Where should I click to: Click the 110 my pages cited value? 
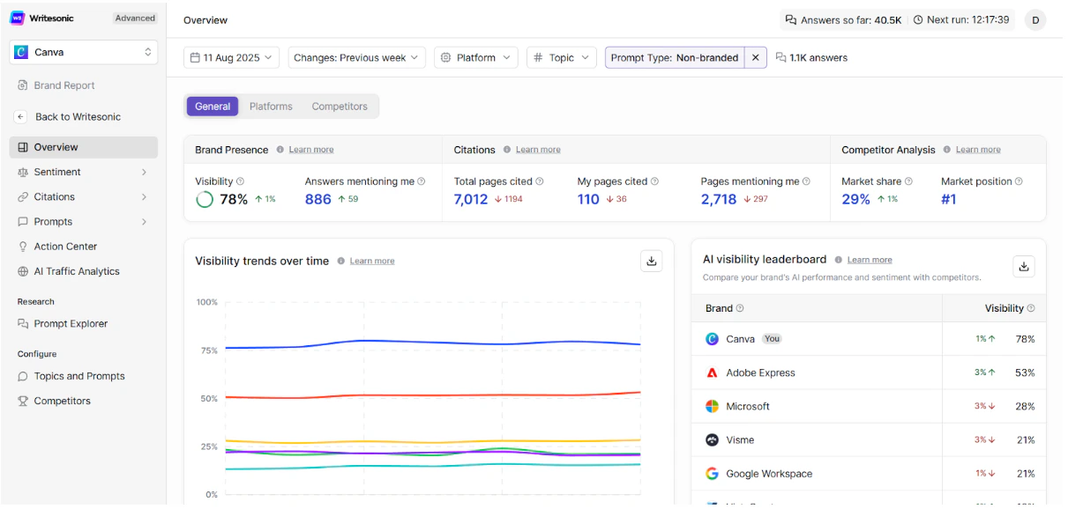point(588,199)
